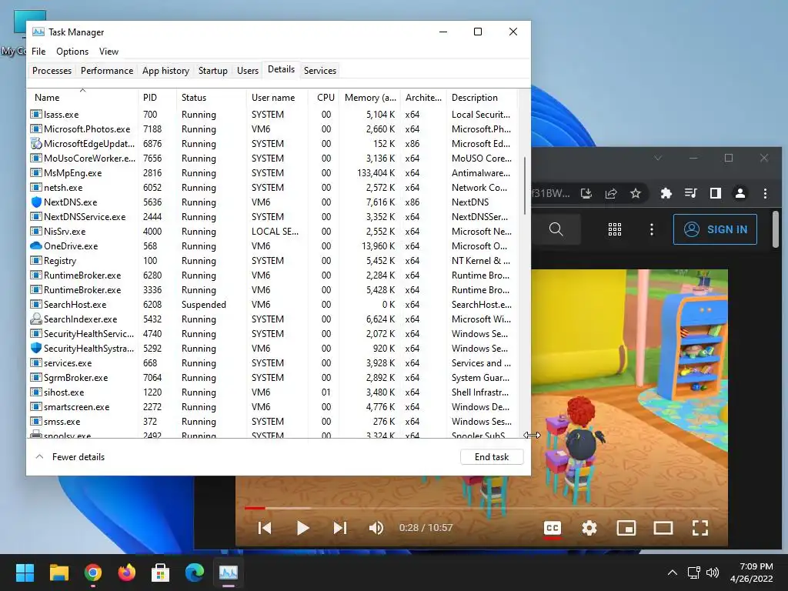The image size is (788, 591).
Task: Select SecurityHealthSystray shield icon
Action: pos(35,349)
